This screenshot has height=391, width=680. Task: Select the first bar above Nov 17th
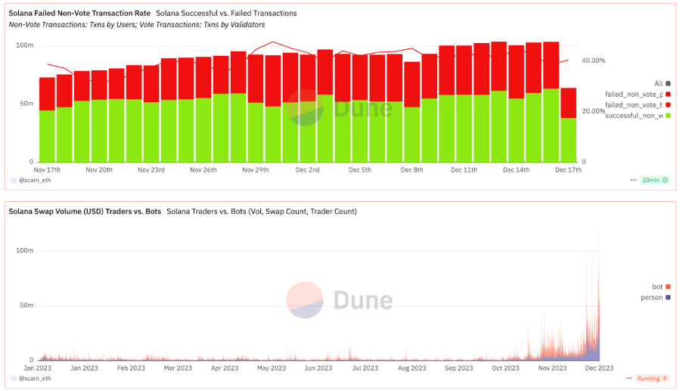[47, 119]
